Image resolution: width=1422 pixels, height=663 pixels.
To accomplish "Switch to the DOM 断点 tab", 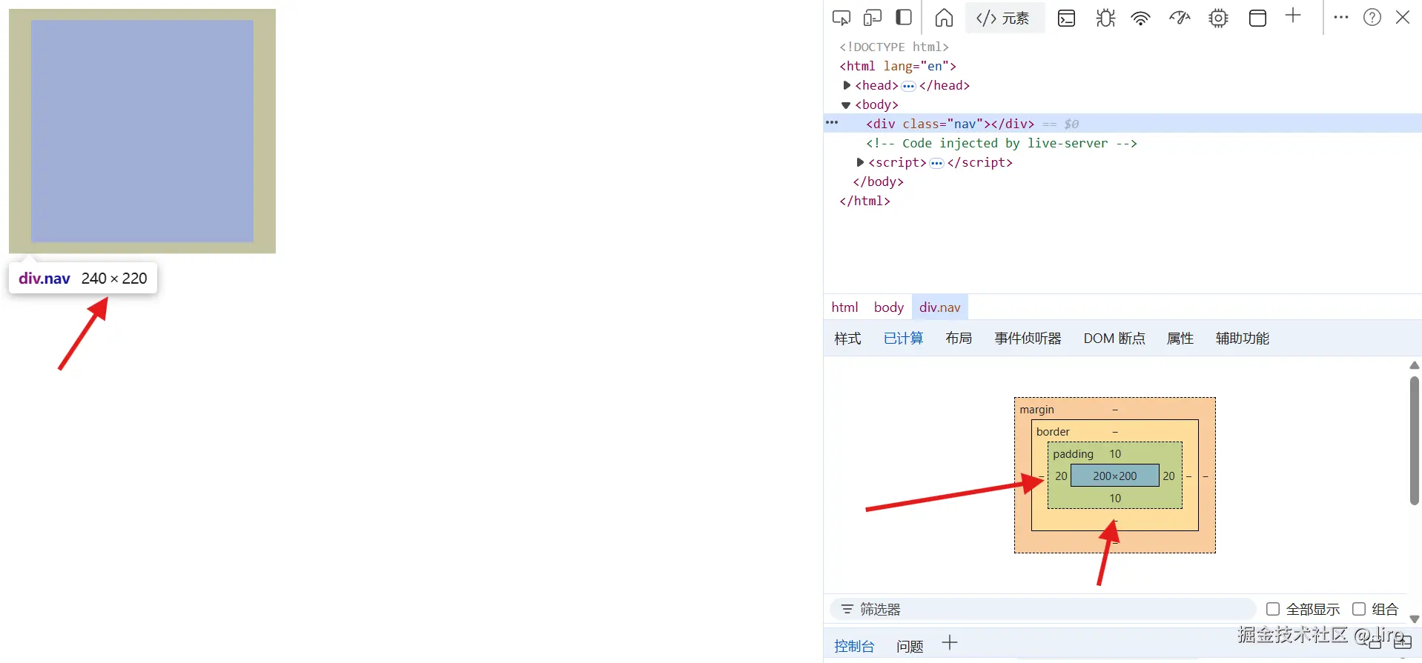I will click(1114, 339).
